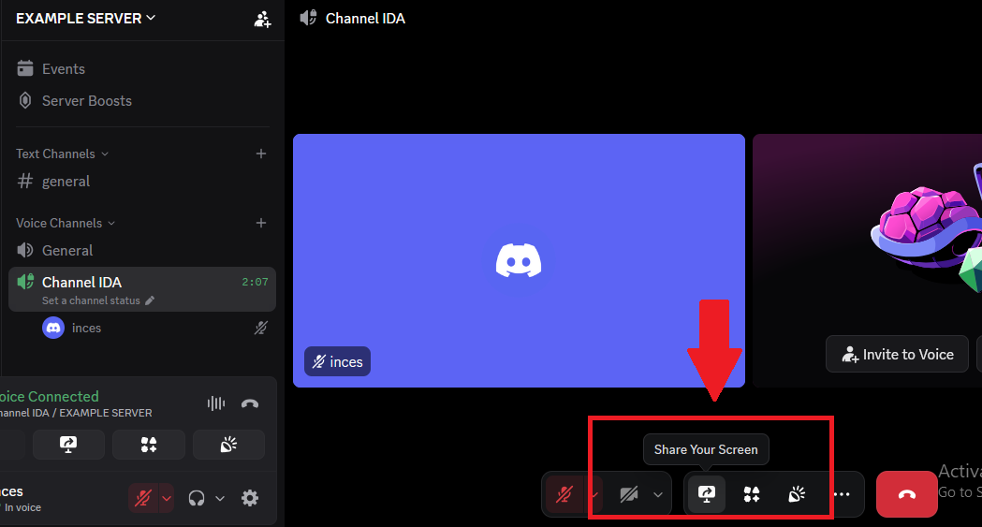Screen dimensions: 982x527
Task: Turn on camera in the call bar
Action: click(629, 494)
